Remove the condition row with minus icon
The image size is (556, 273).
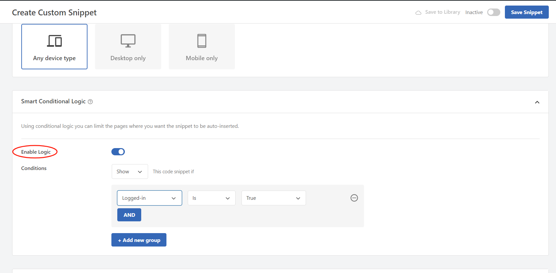coord(354,198)
